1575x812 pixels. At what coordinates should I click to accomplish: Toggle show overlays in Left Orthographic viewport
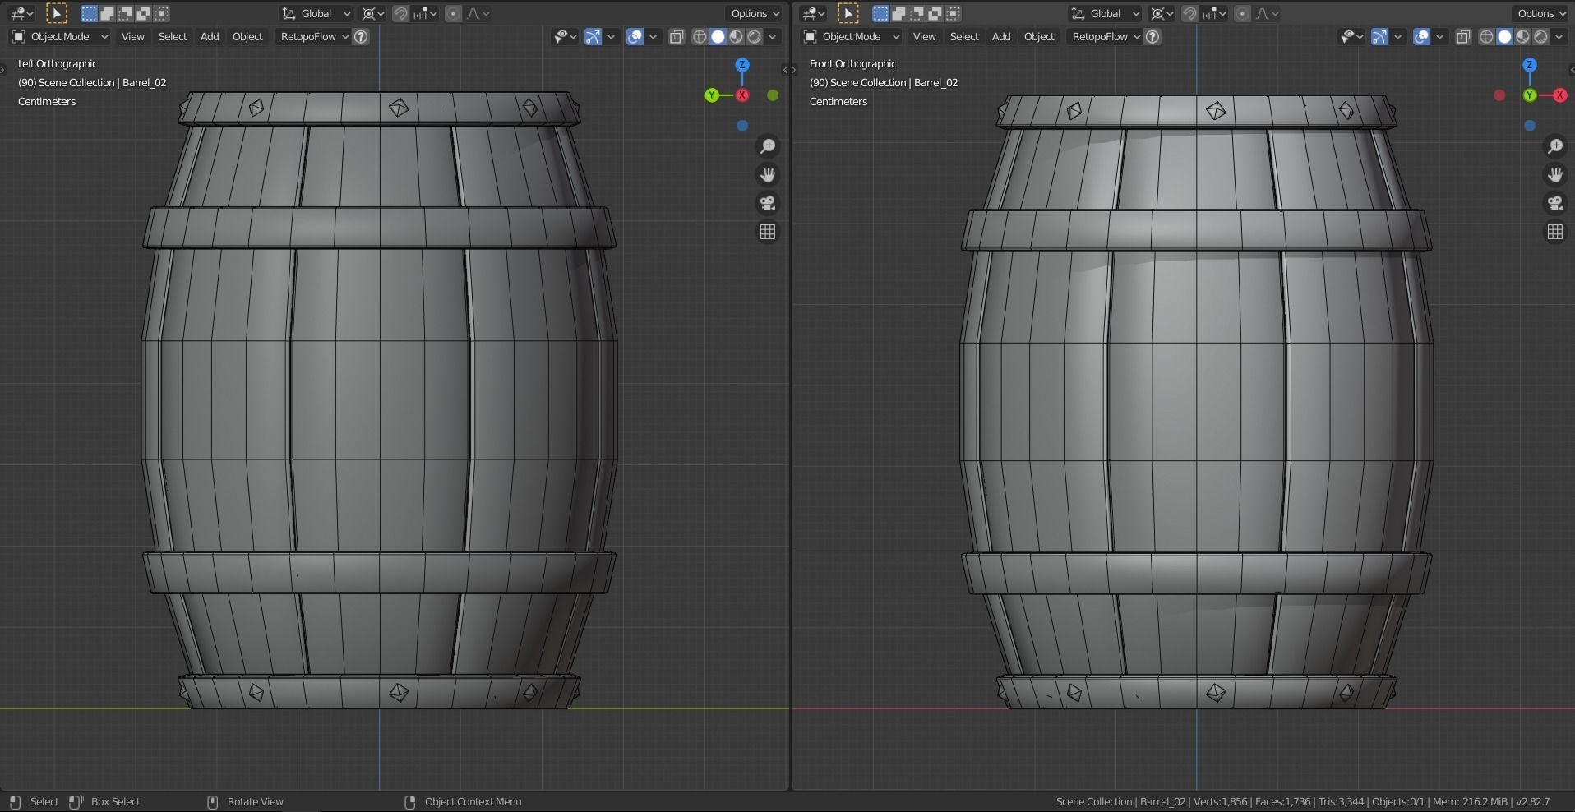[x=635, y=36]
